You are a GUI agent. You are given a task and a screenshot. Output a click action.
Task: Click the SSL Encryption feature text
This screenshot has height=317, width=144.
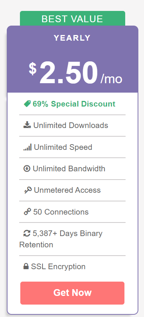58,267
